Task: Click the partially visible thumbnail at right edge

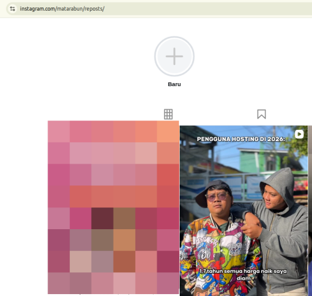Action: (x=310, y=210)
